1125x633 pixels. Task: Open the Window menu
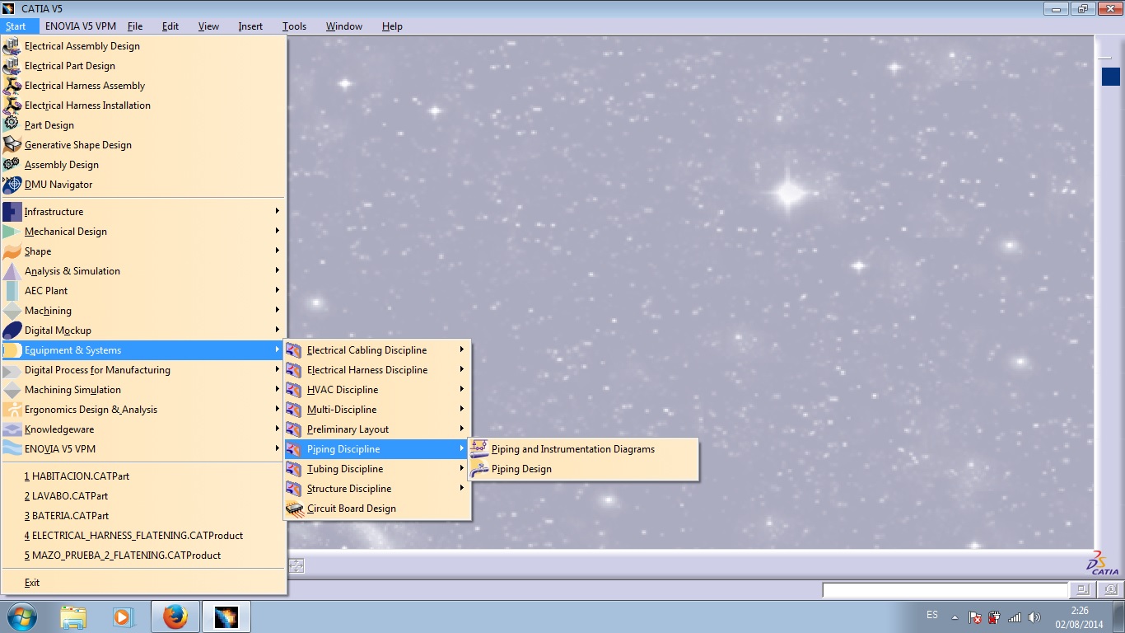tap(344, 26)
